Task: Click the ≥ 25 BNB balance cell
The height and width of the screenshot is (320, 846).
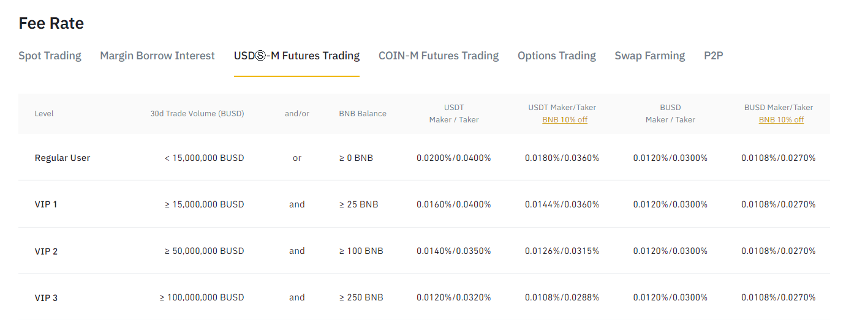Action: [x=359, y=204]
